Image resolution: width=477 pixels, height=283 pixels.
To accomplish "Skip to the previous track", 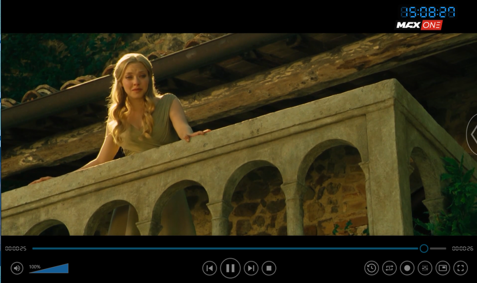I will pyautogui.click(x=209, y=268).
